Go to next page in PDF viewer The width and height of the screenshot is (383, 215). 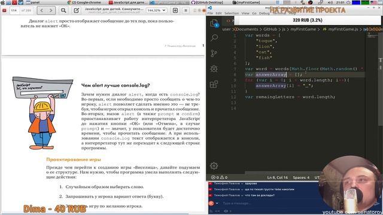(x=50, y=11)
